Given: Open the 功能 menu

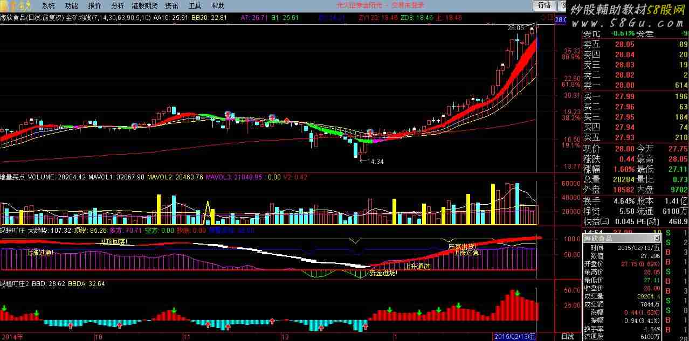Looking at the screenshot, I should (71, 6).
